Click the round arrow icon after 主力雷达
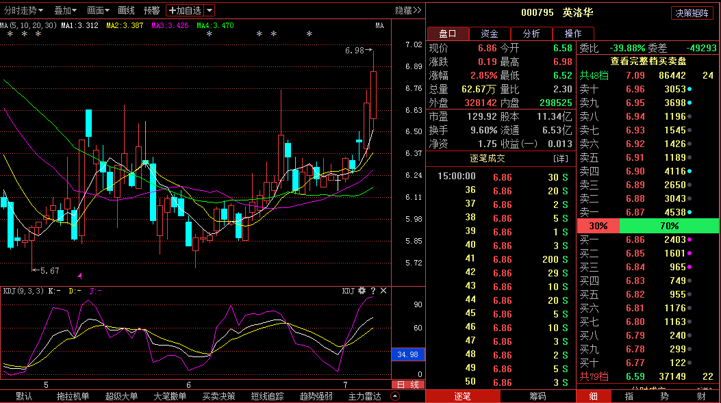721x403 pixels. point(395,396)
